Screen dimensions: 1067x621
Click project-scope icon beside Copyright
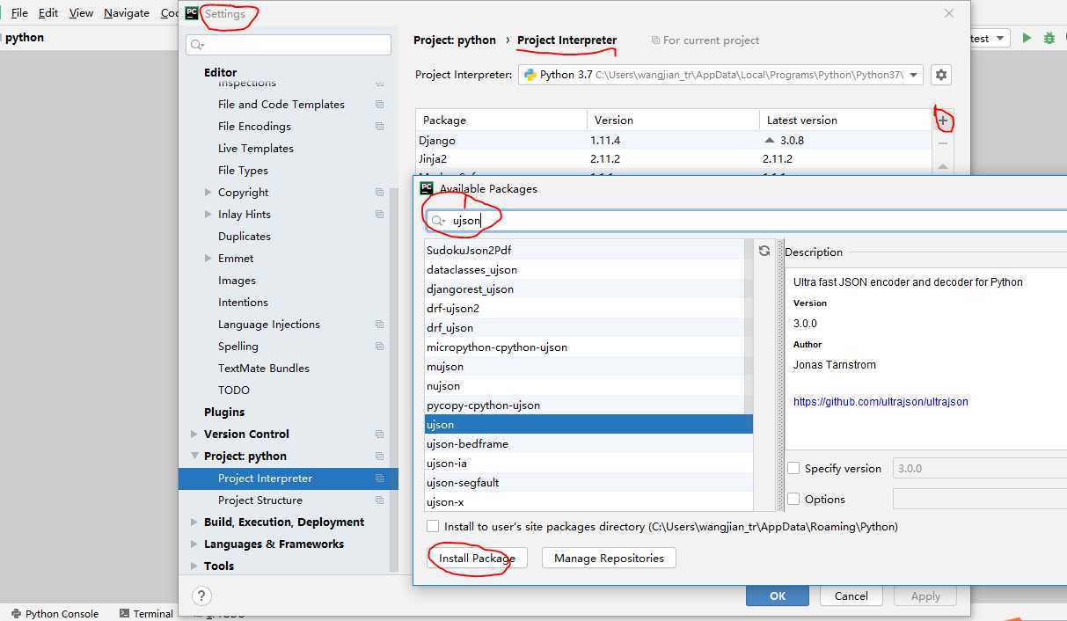(379, 193)
